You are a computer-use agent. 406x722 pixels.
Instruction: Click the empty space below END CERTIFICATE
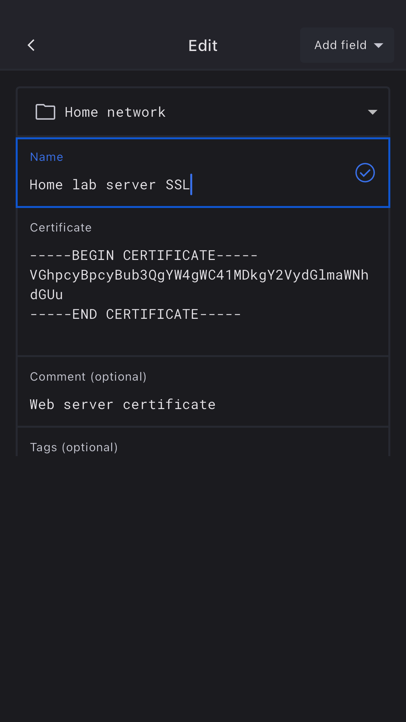click(203, 338)
